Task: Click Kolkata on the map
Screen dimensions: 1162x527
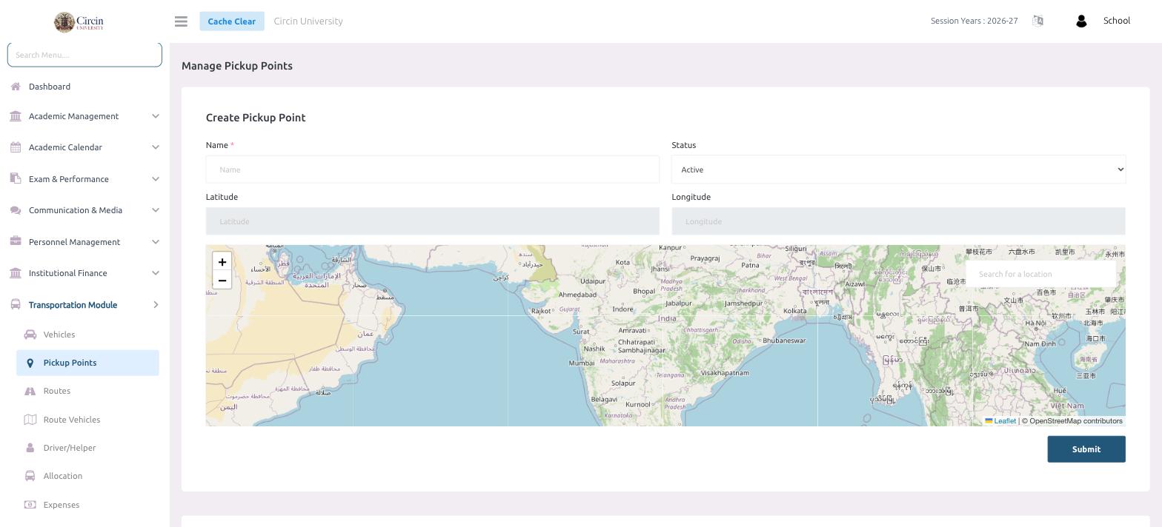Action: coord(795,311)
